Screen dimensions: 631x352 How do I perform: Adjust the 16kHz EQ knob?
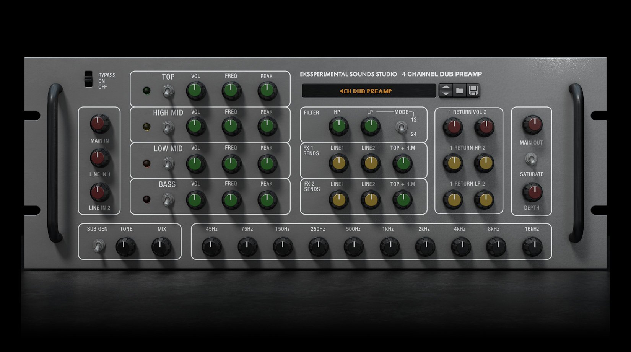tap(532, 247)
